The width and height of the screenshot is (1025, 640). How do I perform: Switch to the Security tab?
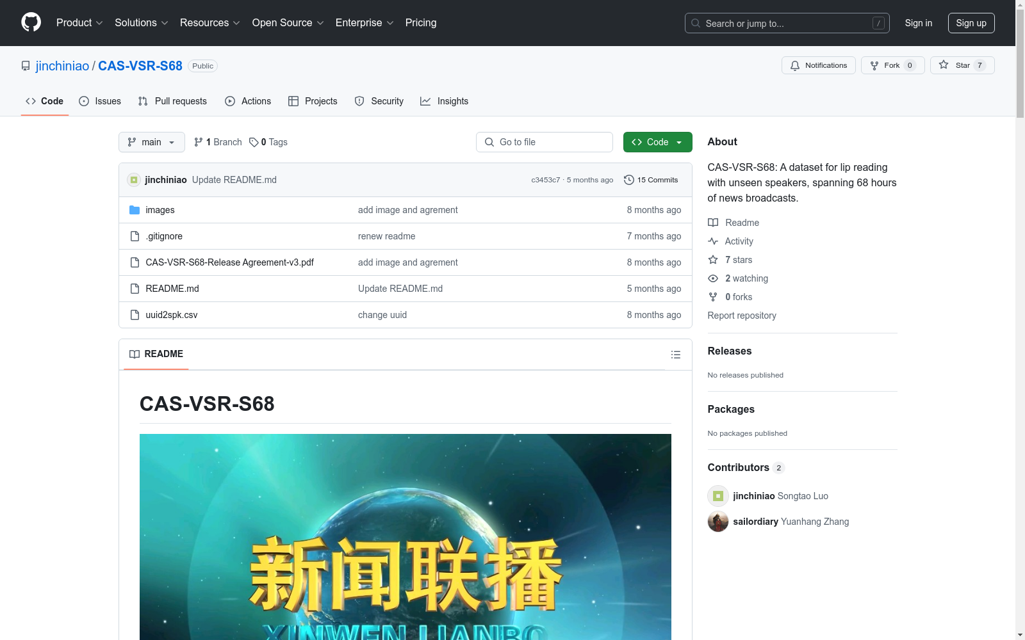[379, 101]
